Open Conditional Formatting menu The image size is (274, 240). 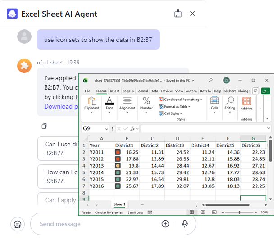[x=180, y=100]
